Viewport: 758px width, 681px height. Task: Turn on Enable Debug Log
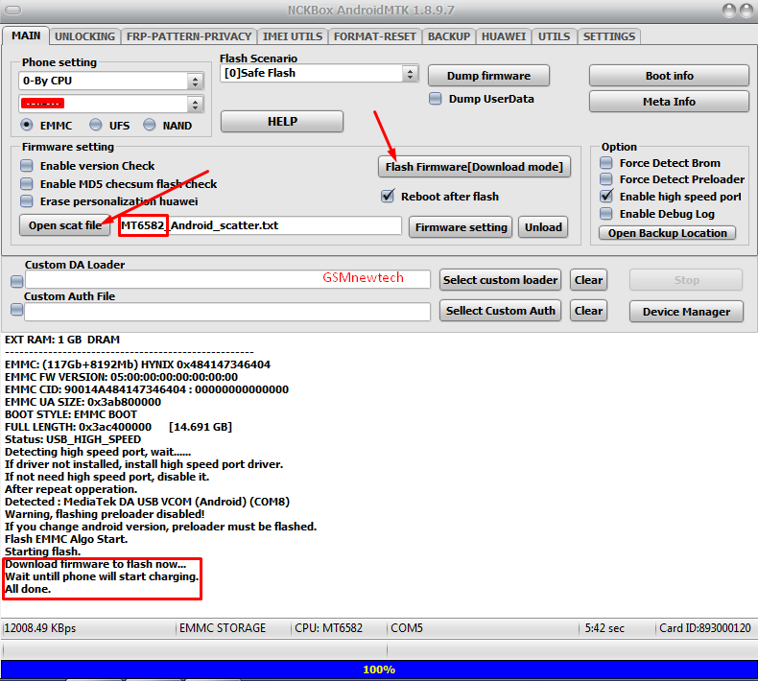pos(605,214)
